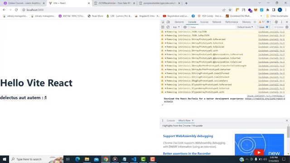Expand the RegExpPrototype.unicodeSets warning

click(165, 81)
